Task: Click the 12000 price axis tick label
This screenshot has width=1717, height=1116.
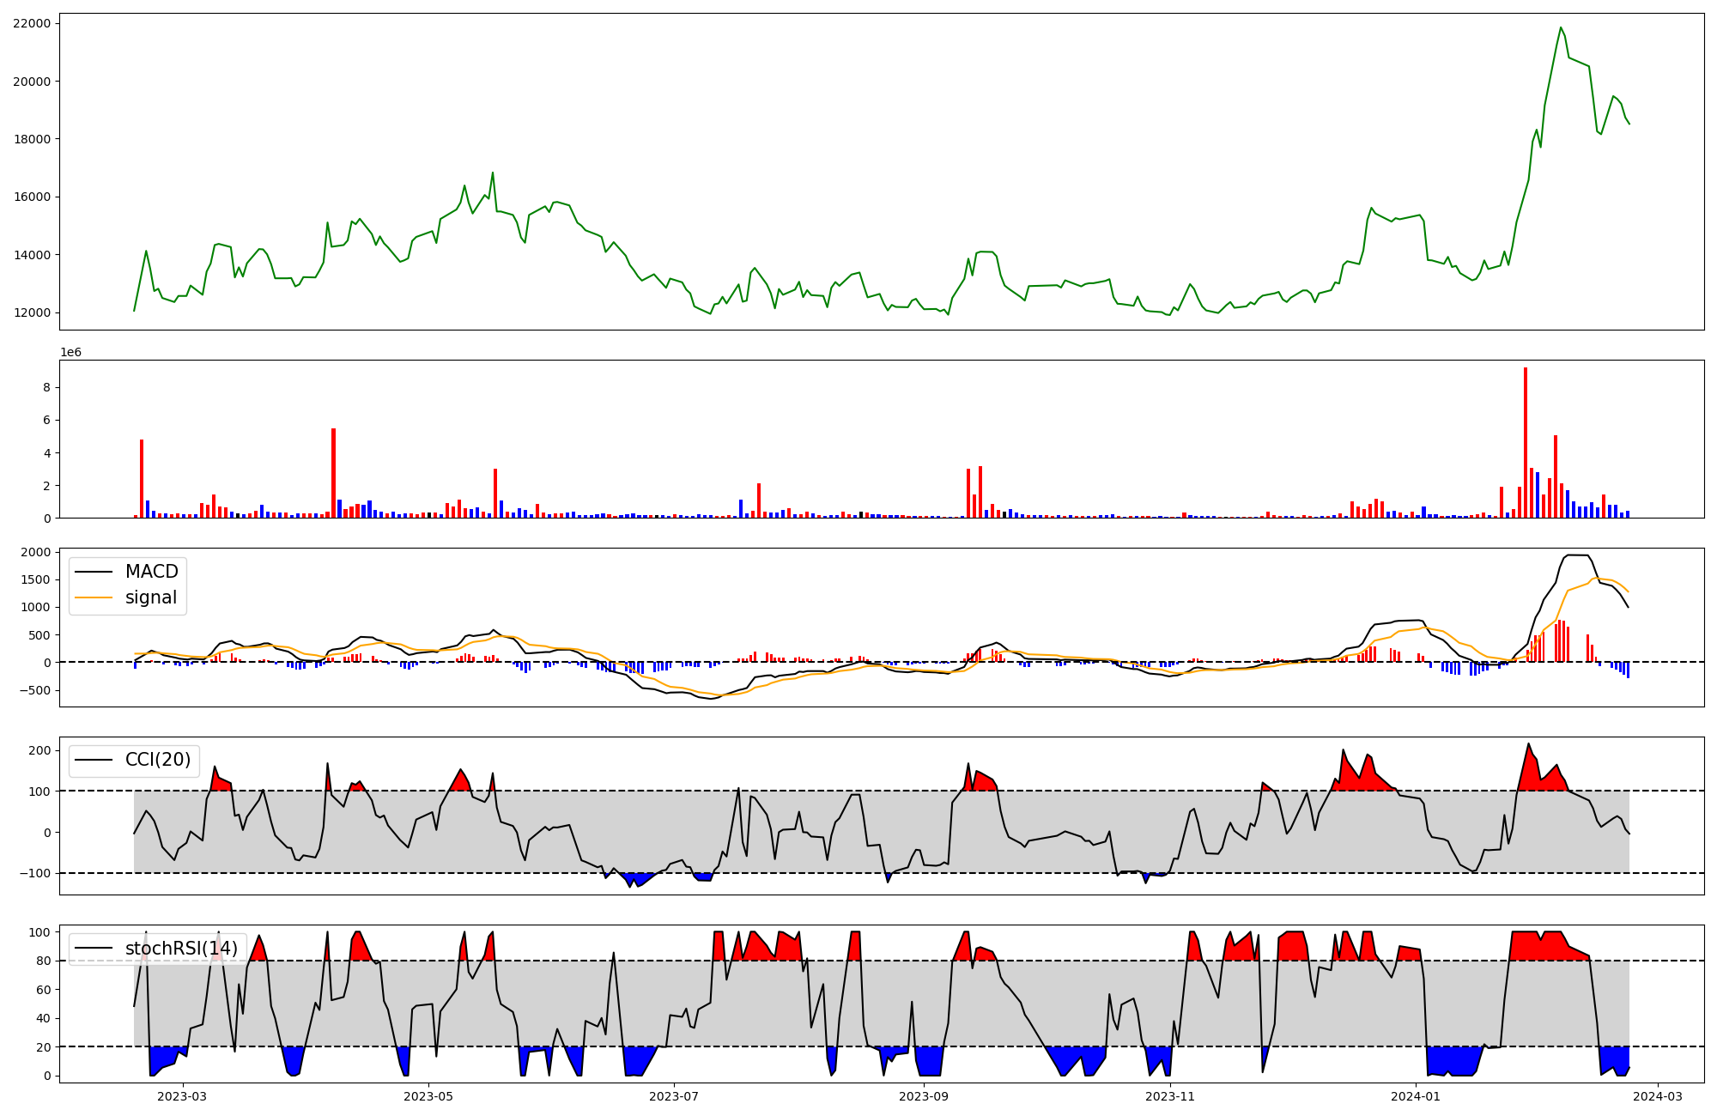Action: (x=32, y=312)
